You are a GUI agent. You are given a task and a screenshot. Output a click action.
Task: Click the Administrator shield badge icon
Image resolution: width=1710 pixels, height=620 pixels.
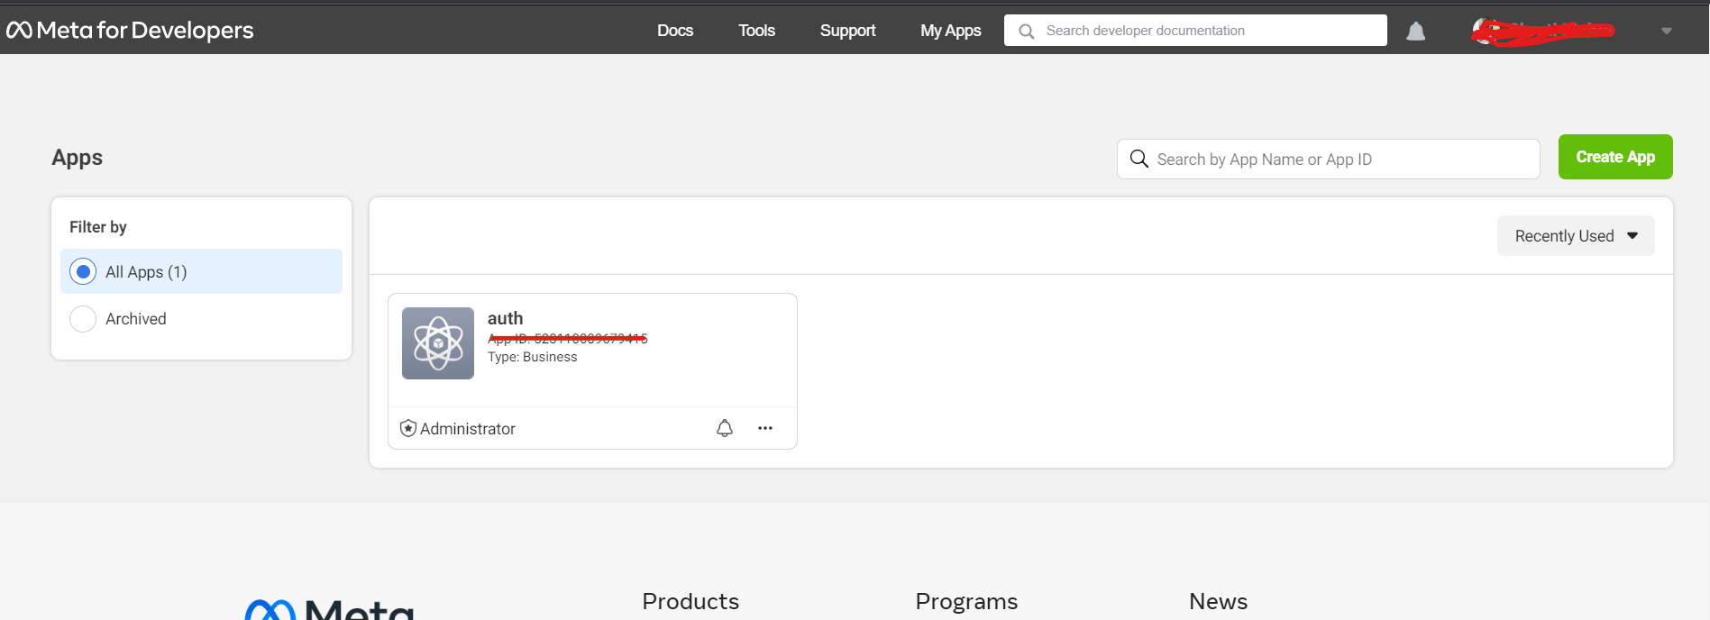point(408,428)
